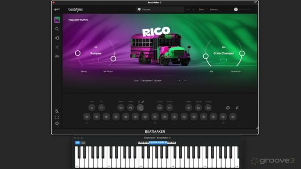
Task: Trigger the last drum pad in the row
Action: (233, 117)
